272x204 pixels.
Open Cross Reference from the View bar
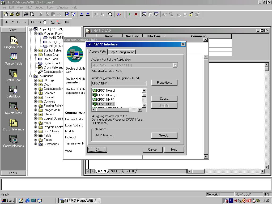tap(13, 125)
